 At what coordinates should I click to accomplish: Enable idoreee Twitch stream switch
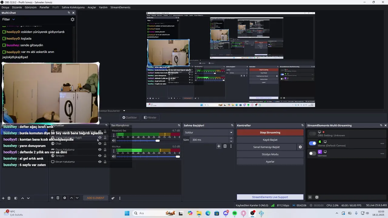(x=313, y=154)
